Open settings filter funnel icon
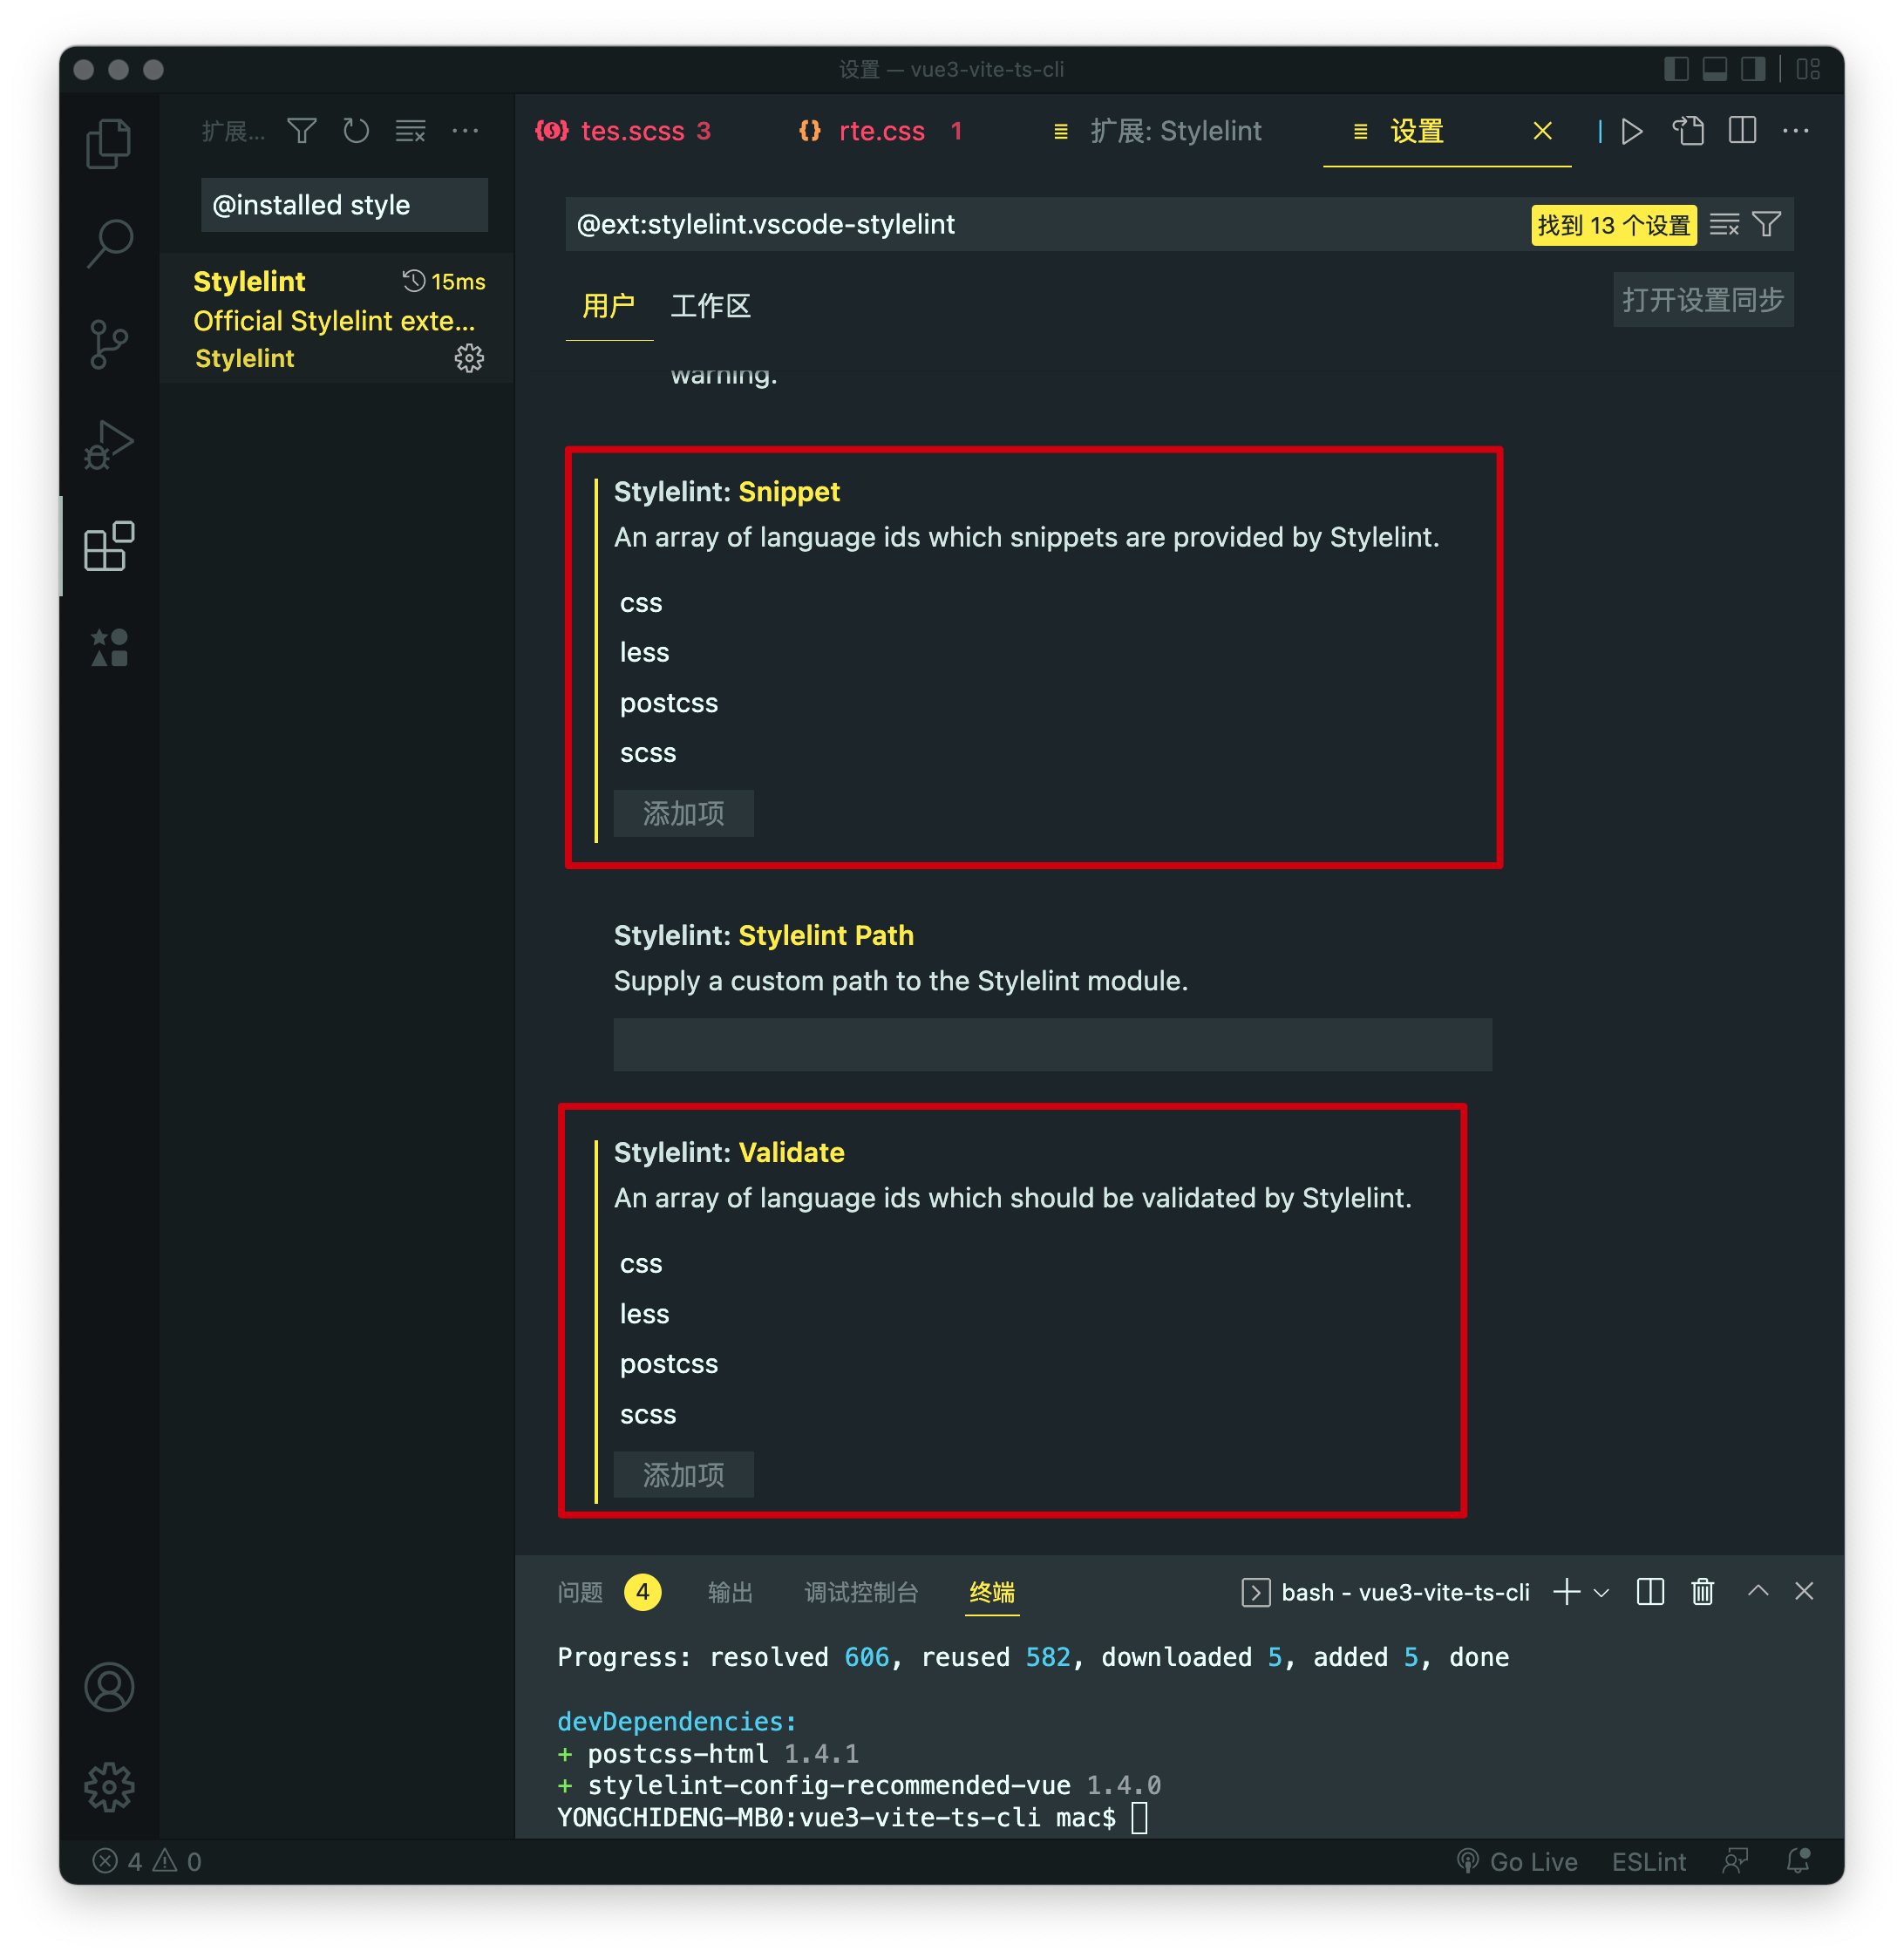The width and height of the screenshot is (1904, 1958). (x=1767, y=224)
